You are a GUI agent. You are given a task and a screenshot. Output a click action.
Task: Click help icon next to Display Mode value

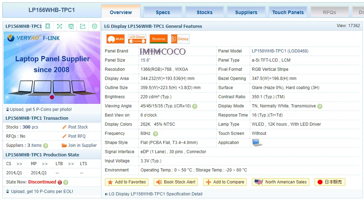coord(320,106)
